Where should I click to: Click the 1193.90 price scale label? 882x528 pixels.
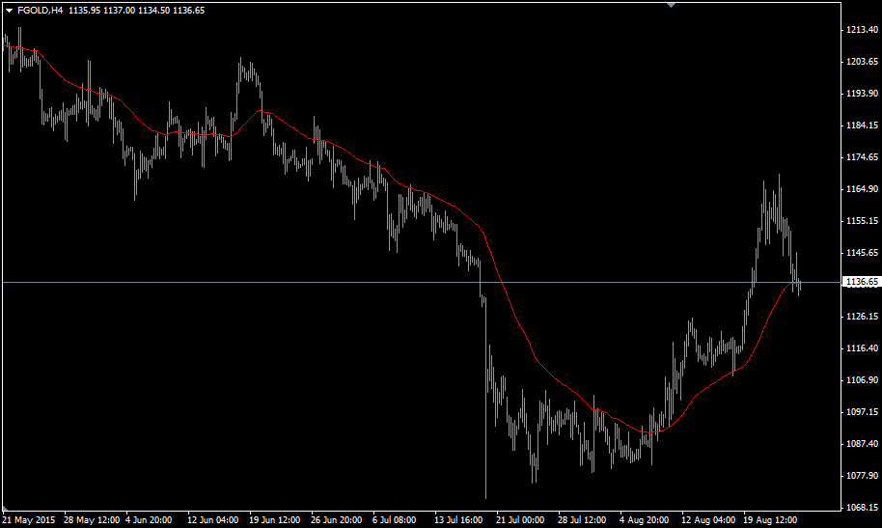(863, 94)
